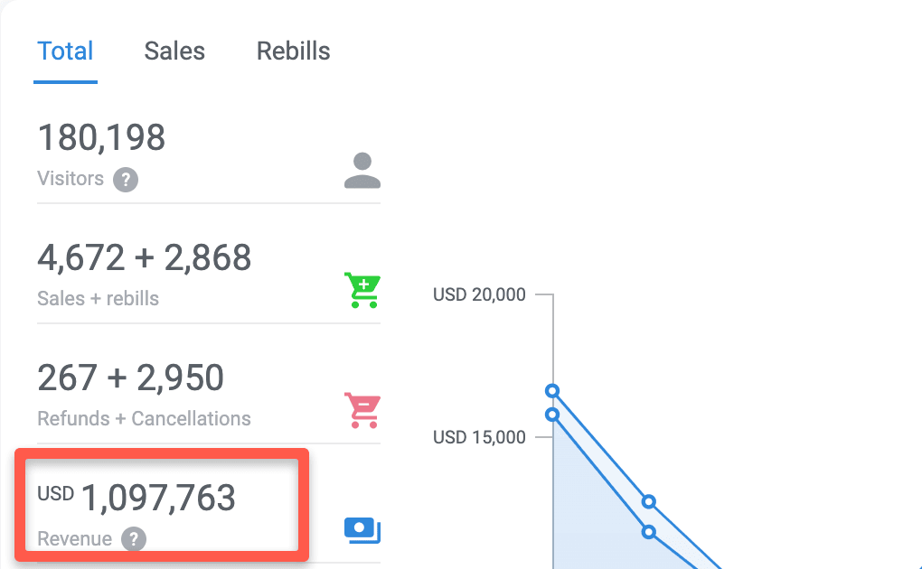Click the Refunds + Cancellations label
This screenshot has width=922, height=569.
pos(144,418)
